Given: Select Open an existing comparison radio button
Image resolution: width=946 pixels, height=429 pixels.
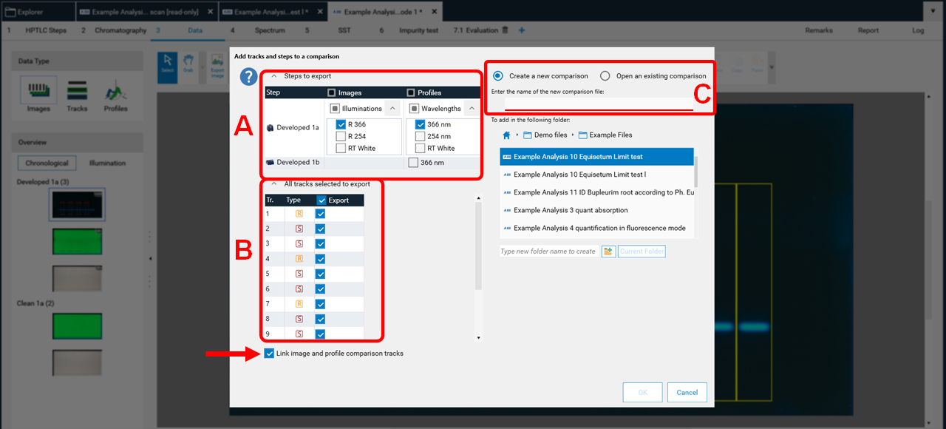Looking at the screenshot, I should (x=605, y=76).
